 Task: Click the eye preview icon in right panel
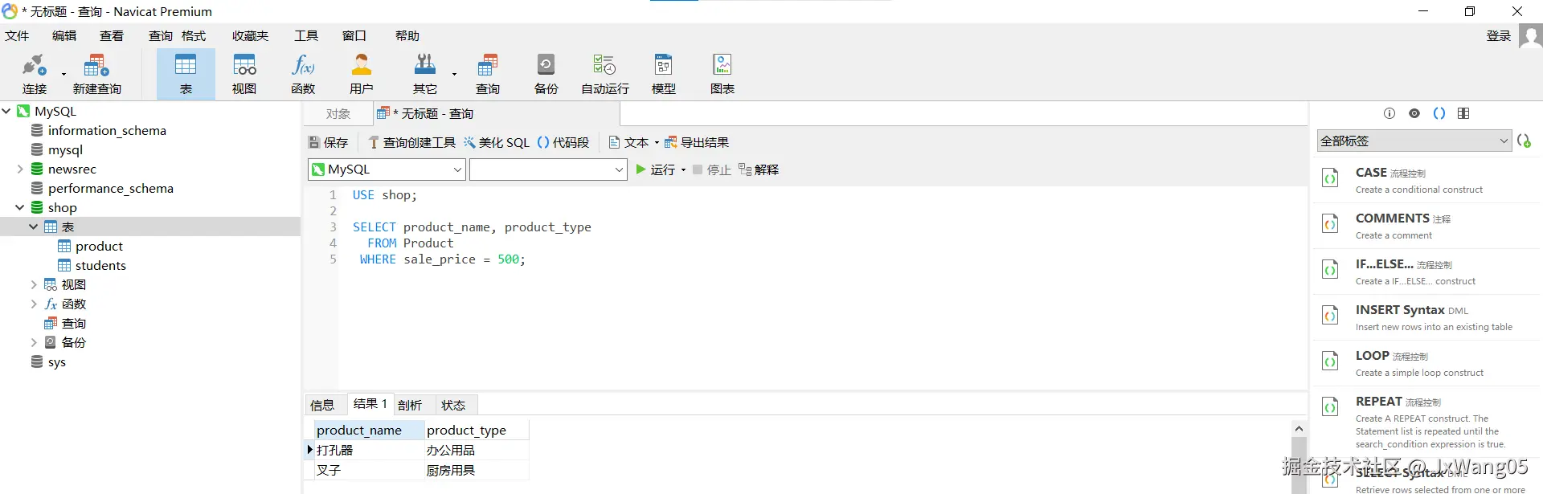[x=1414, y=113]
